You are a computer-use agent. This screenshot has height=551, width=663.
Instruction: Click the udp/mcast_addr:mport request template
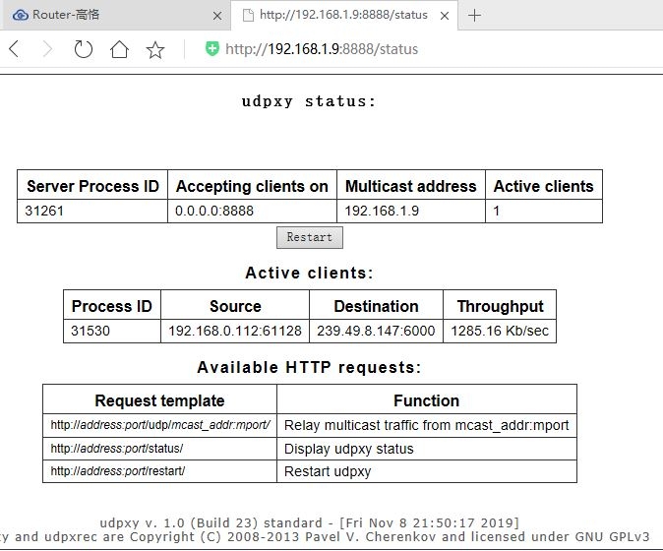[159, 425]
